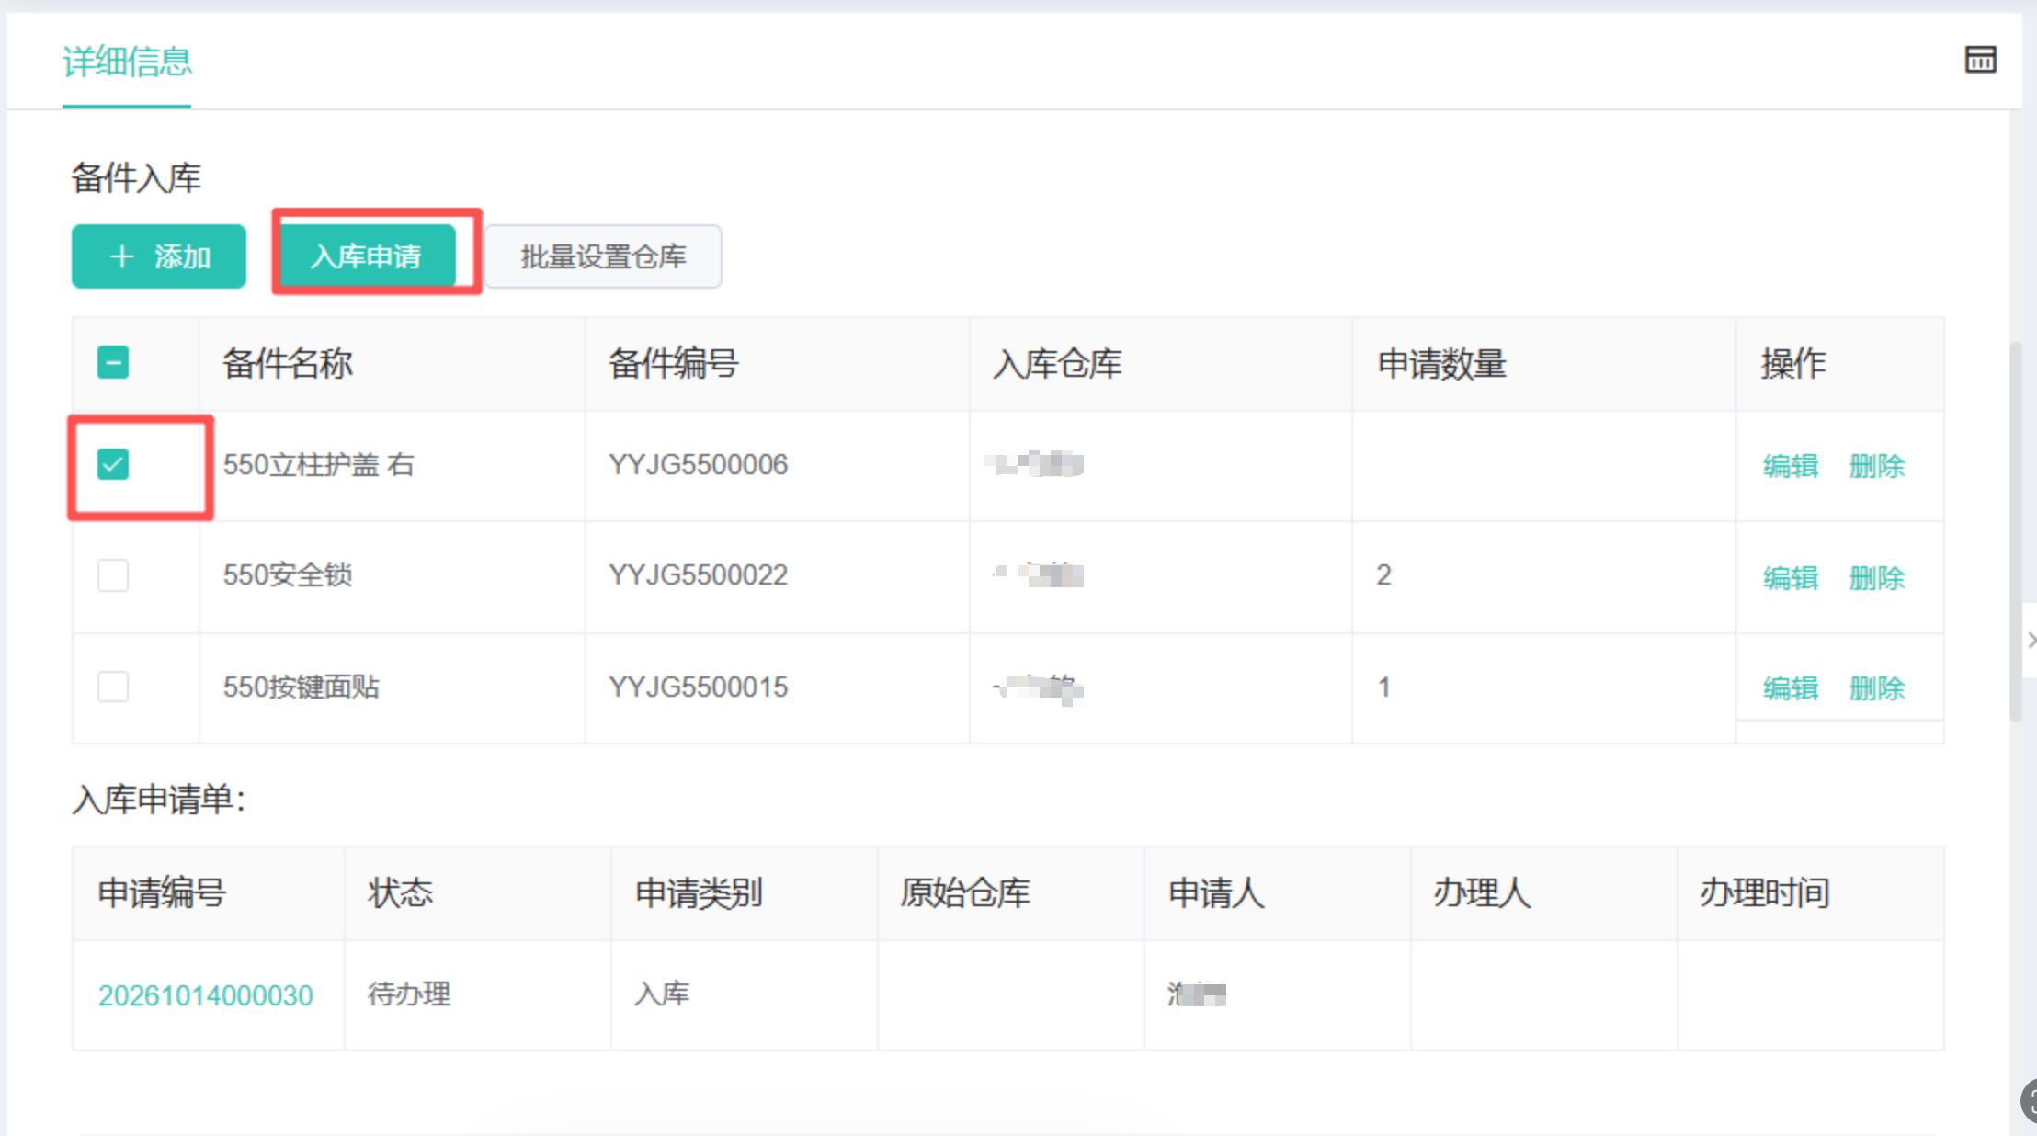Click 编辑 for 550安全锁
The image size is (2037, 1136).
[1790, 578]
